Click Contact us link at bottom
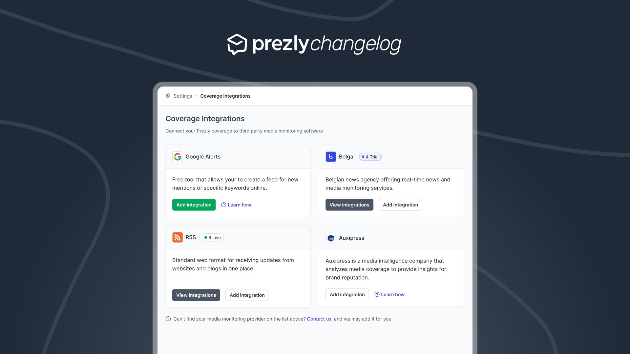The image size is (630, 354). pos(319,319)
